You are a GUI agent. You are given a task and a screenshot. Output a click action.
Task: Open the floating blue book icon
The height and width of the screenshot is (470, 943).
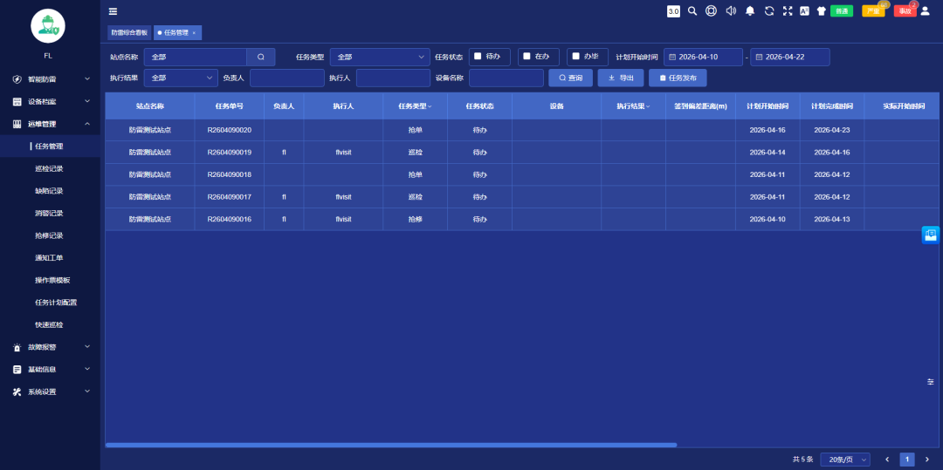tap(931, 235)
